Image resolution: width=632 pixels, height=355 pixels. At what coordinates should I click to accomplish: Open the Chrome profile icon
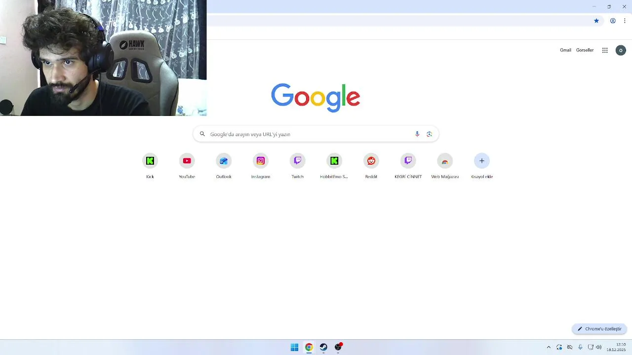613,21
